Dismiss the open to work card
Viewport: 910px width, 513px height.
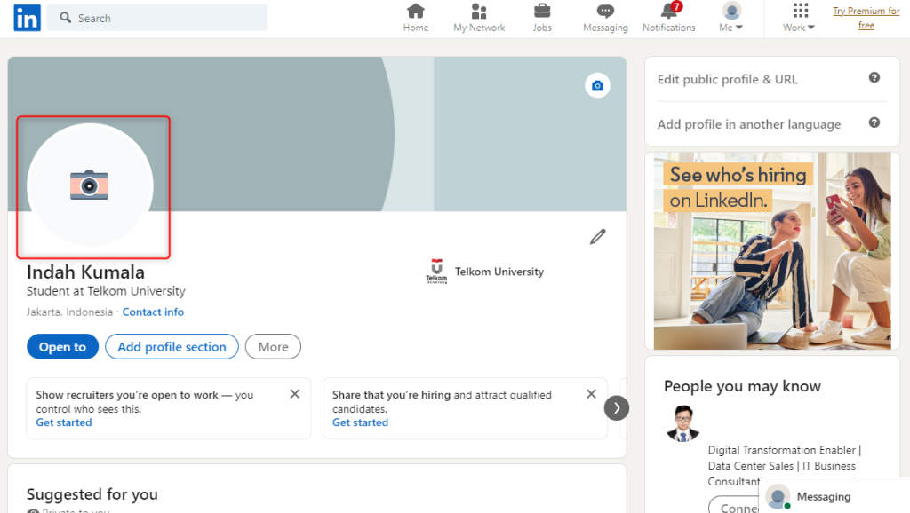(x=295, y=394)
